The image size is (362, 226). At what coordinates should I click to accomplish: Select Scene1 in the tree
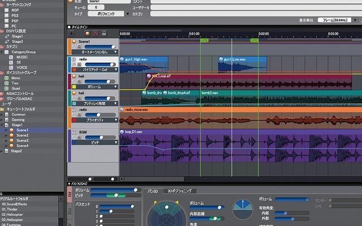pyautogui.click(x=23, y=130)
